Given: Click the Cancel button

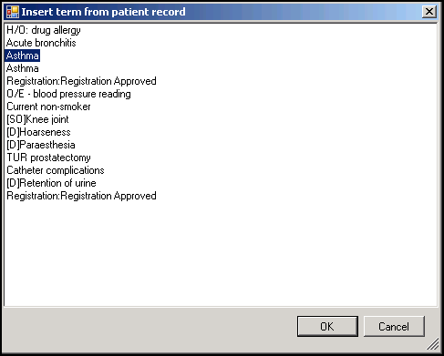Looking at the screenshot, I should [x=394, y=326].
